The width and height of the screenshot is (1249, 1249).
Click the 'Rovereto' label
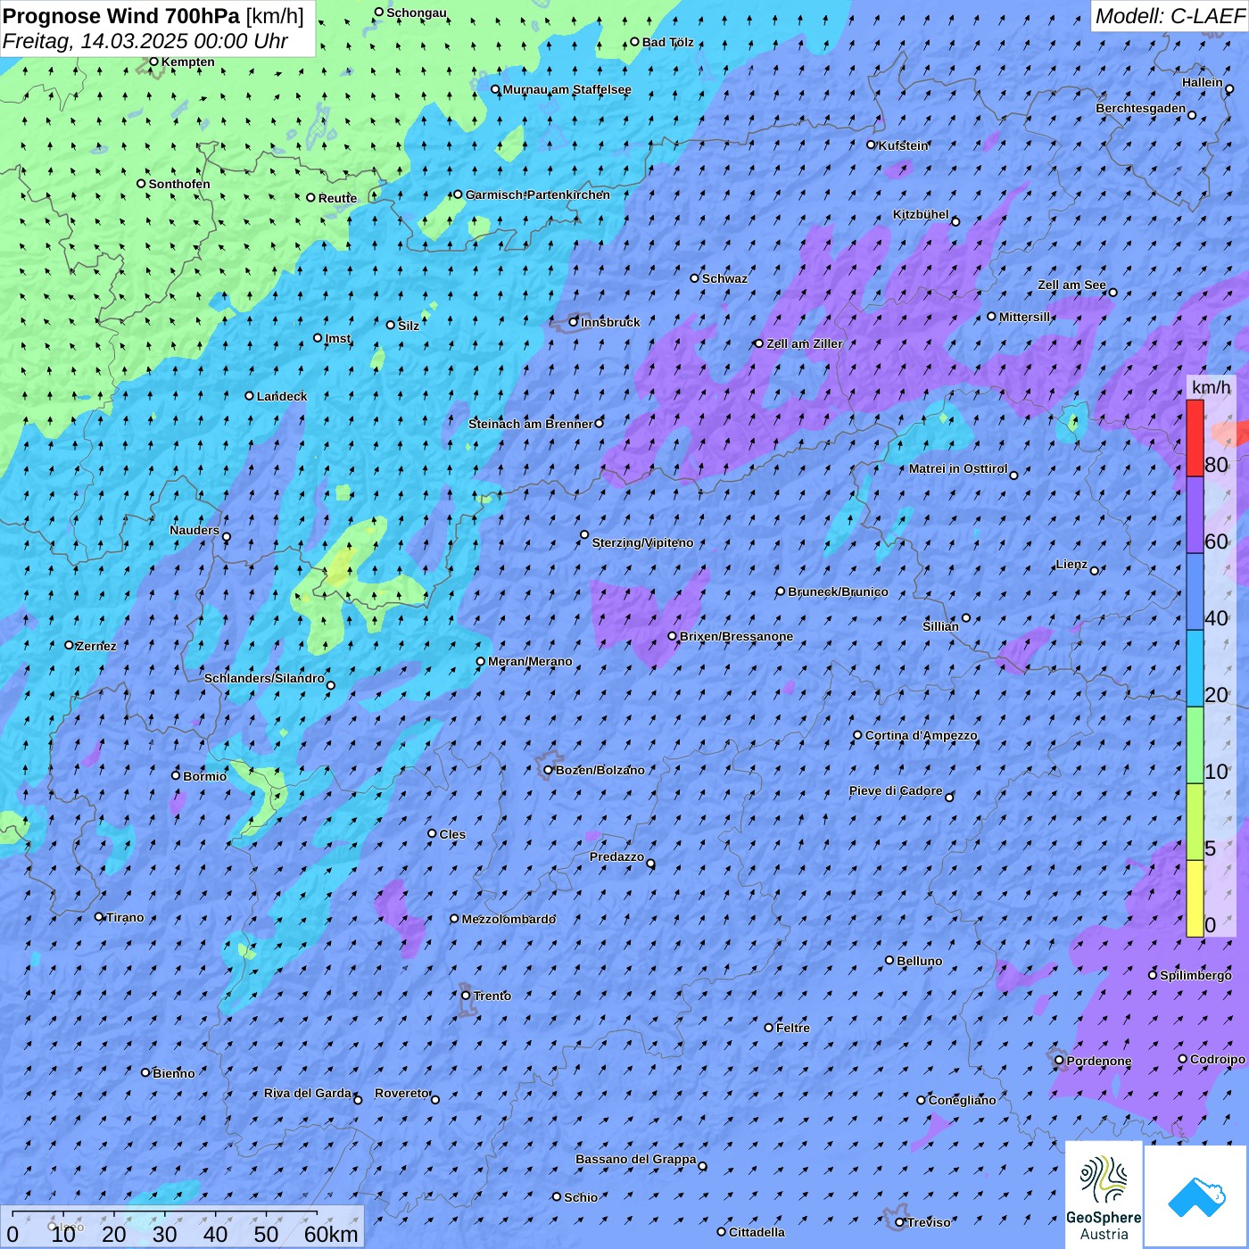point(402,1093)
